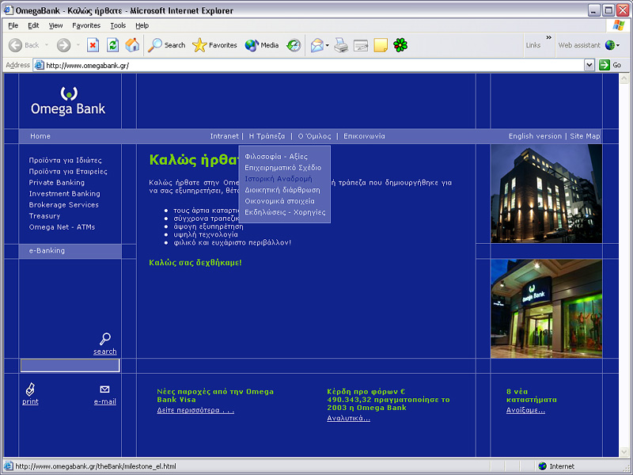
Task: Open Treasury sidebar link
Action: click(x=44, y=216)
